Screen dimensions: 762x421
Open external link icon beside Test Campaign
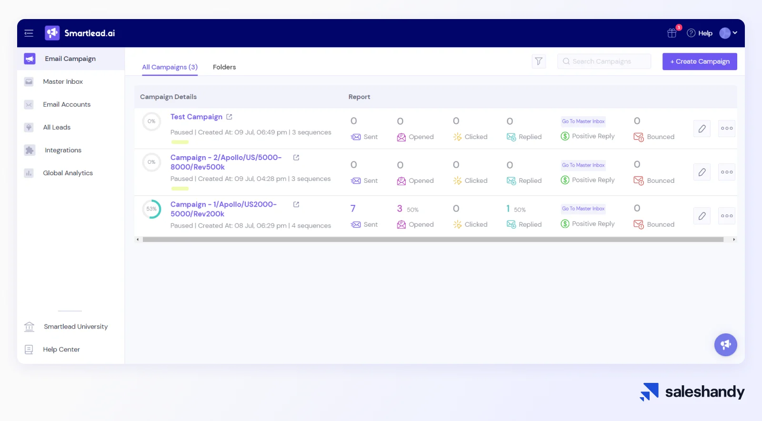point(229,117)
